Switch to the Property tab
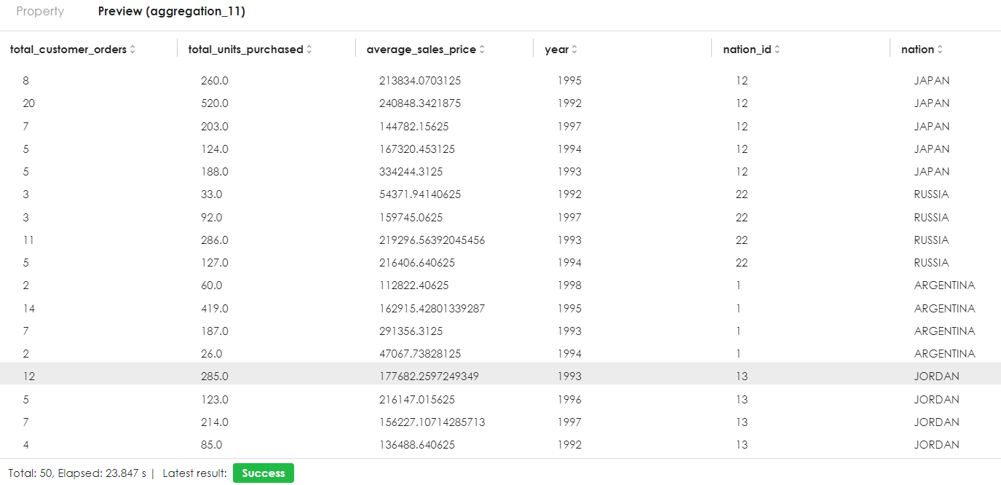The image size is (1001, 485). coord(40,12)
